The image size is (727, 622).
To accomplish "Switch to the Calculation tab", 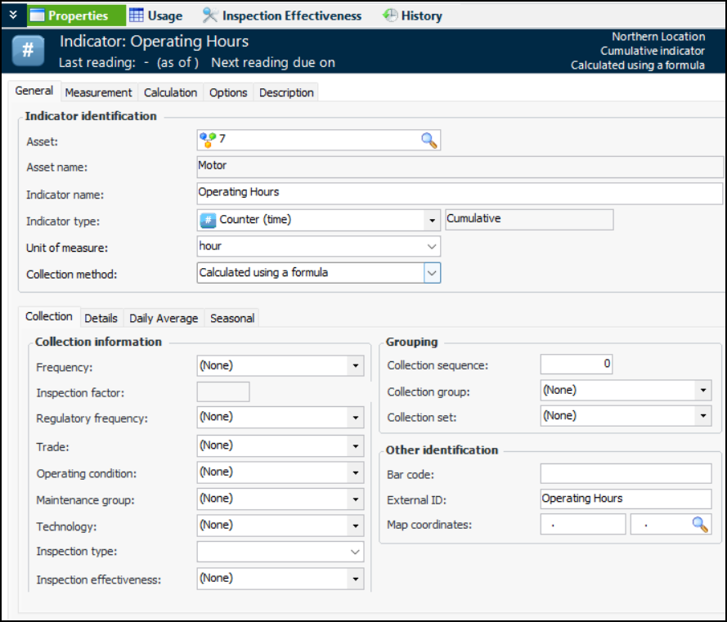I will click(x=170, y=92).
